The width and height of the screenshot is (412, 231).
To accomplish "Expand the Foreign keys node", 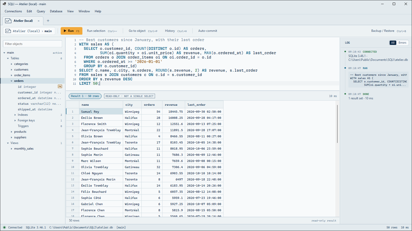I will [15, 120].
